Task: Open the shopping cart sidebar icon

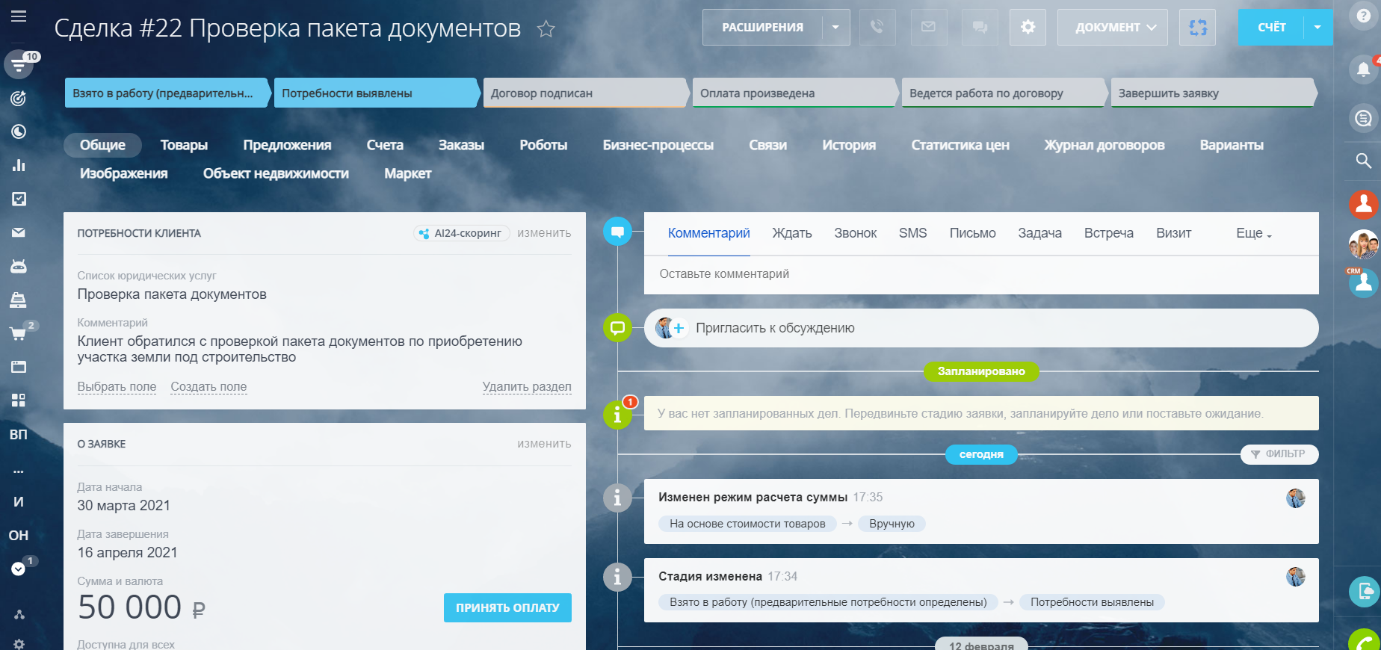Action: (19, 333)
